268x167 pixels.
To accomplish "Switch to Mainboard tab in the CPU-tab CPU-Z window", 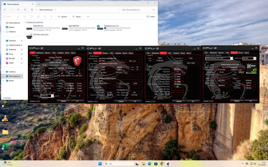I will 40,53.
